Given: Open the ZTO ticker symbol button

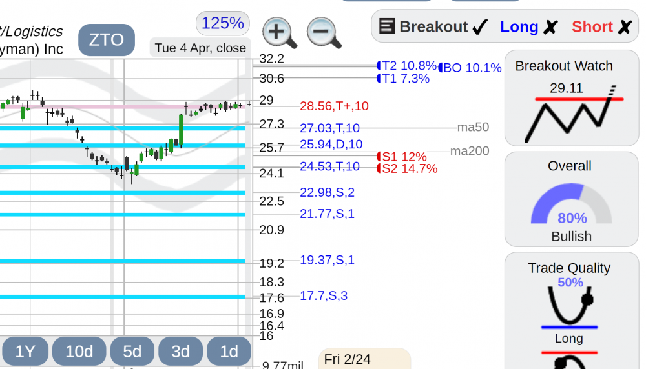Looking at the screenshot, I should point(107,40).
